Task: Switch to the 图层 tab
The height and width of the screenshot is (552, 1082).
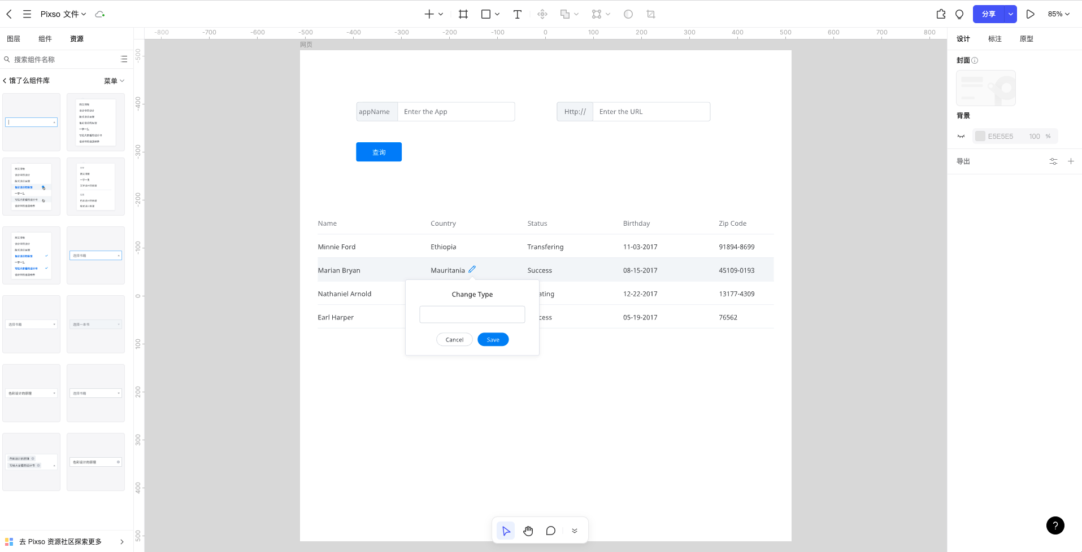Action: pos(14,39)
